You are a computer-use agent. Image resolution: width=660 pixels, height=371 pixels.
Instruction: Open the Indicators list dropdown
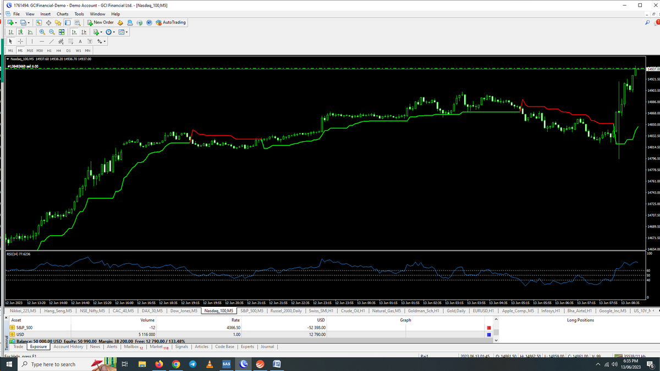point(98,32)
